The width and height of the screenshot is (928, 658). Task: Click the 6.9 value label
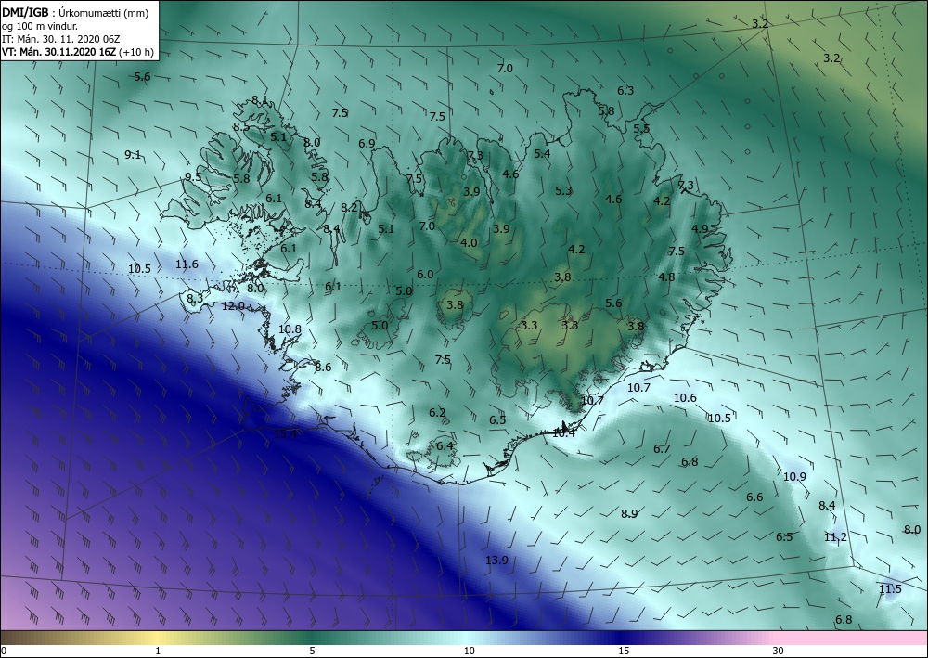367,143
